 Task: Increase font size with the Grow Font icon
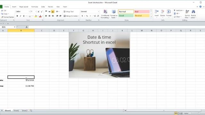click(x=38, y=11)
